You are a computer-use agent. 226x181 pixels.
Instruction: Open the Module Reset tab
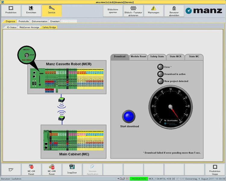(x=138, y=57)
